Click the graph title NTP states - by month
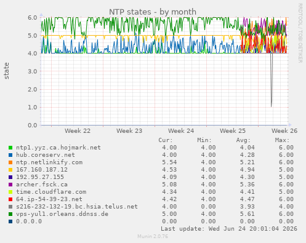The width and height of the screenshot is (306, 243). click(153, 12)
